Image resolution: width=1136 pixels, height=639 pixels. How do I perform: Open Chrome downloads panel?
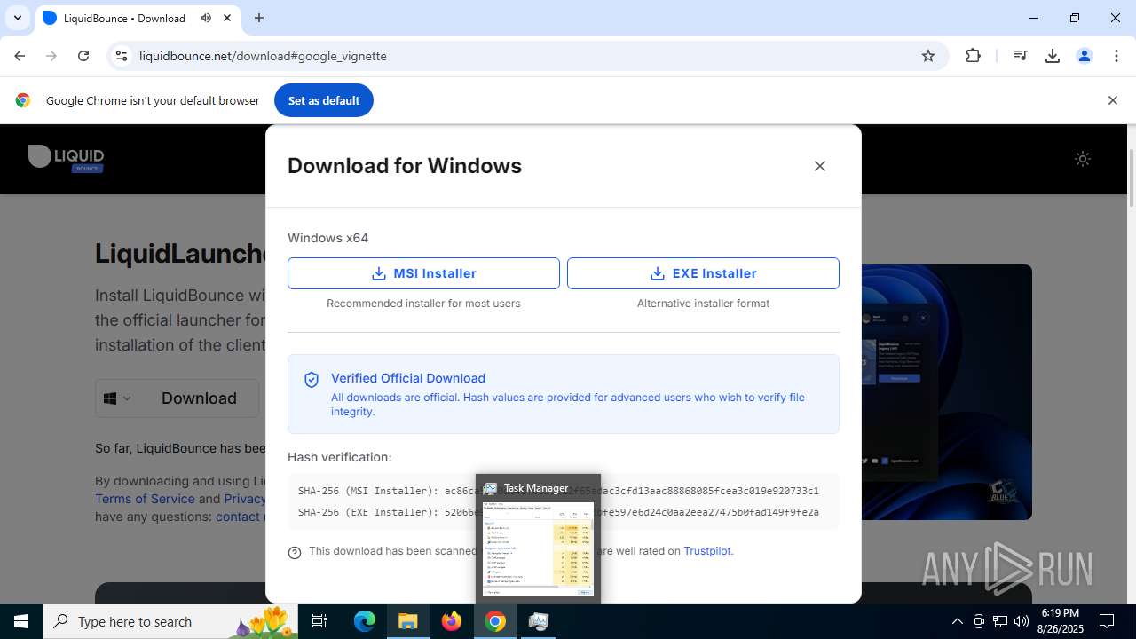1053,56
